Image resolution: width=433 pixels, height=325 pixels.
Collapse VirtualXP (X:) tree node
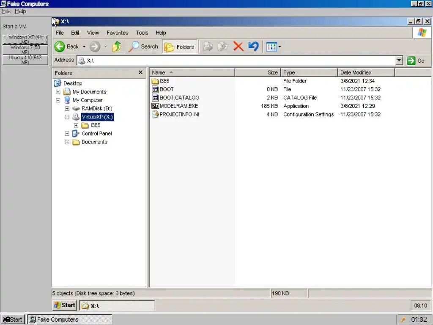[x=67, y=117]
